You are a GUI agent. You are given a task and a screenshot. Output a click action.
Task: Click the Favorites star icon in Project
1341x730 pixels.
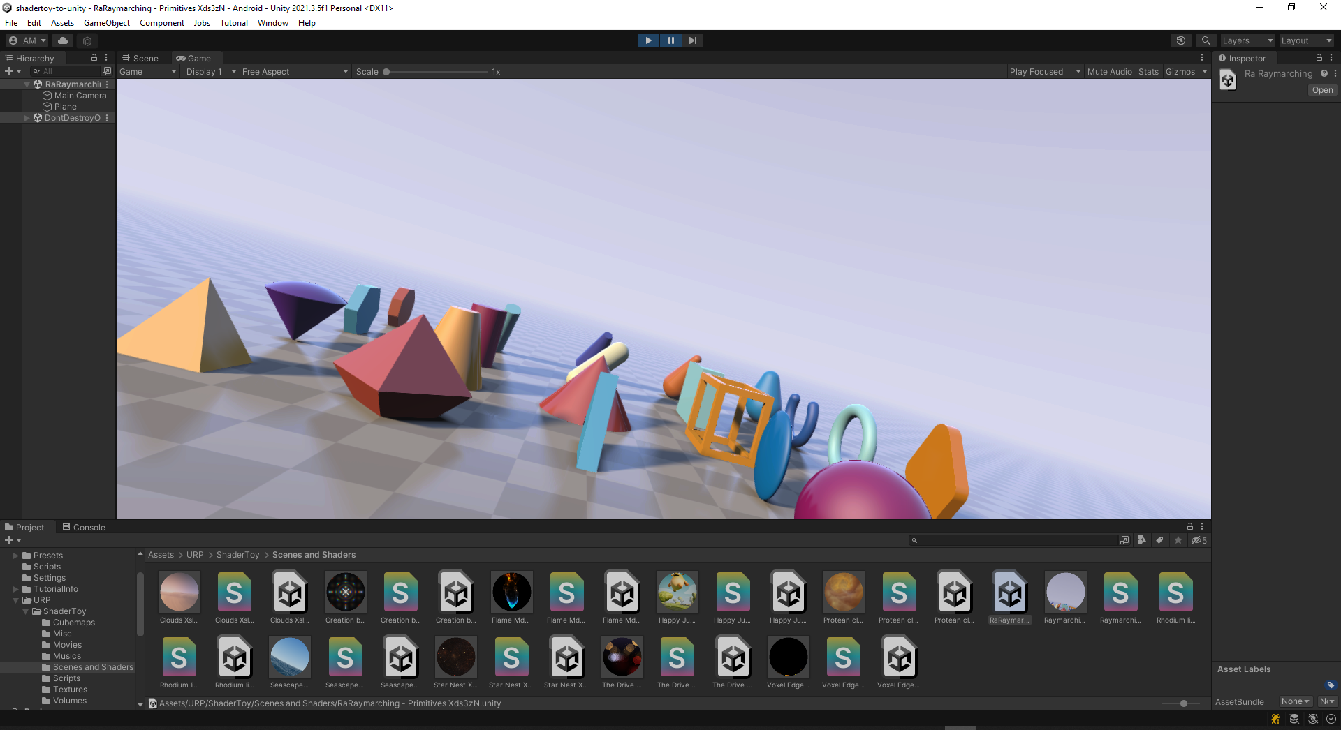pos(1178,540)
